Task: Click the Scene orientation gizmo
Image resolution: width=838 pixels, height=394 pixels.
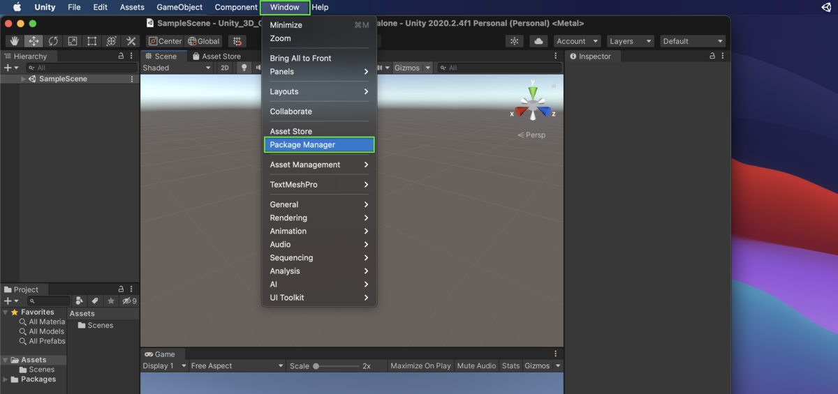Action: [x=533, y=102]
